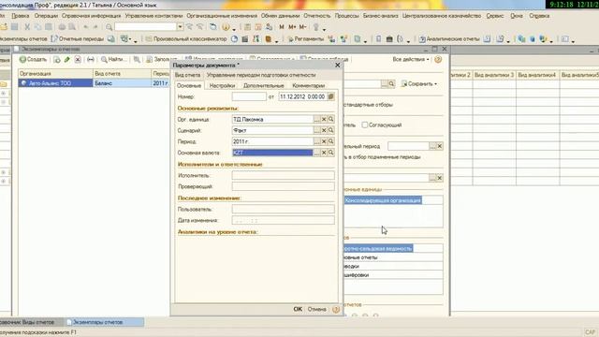
Task: Expand the main toolbar search field dropdown
Action: click(180, 27)
